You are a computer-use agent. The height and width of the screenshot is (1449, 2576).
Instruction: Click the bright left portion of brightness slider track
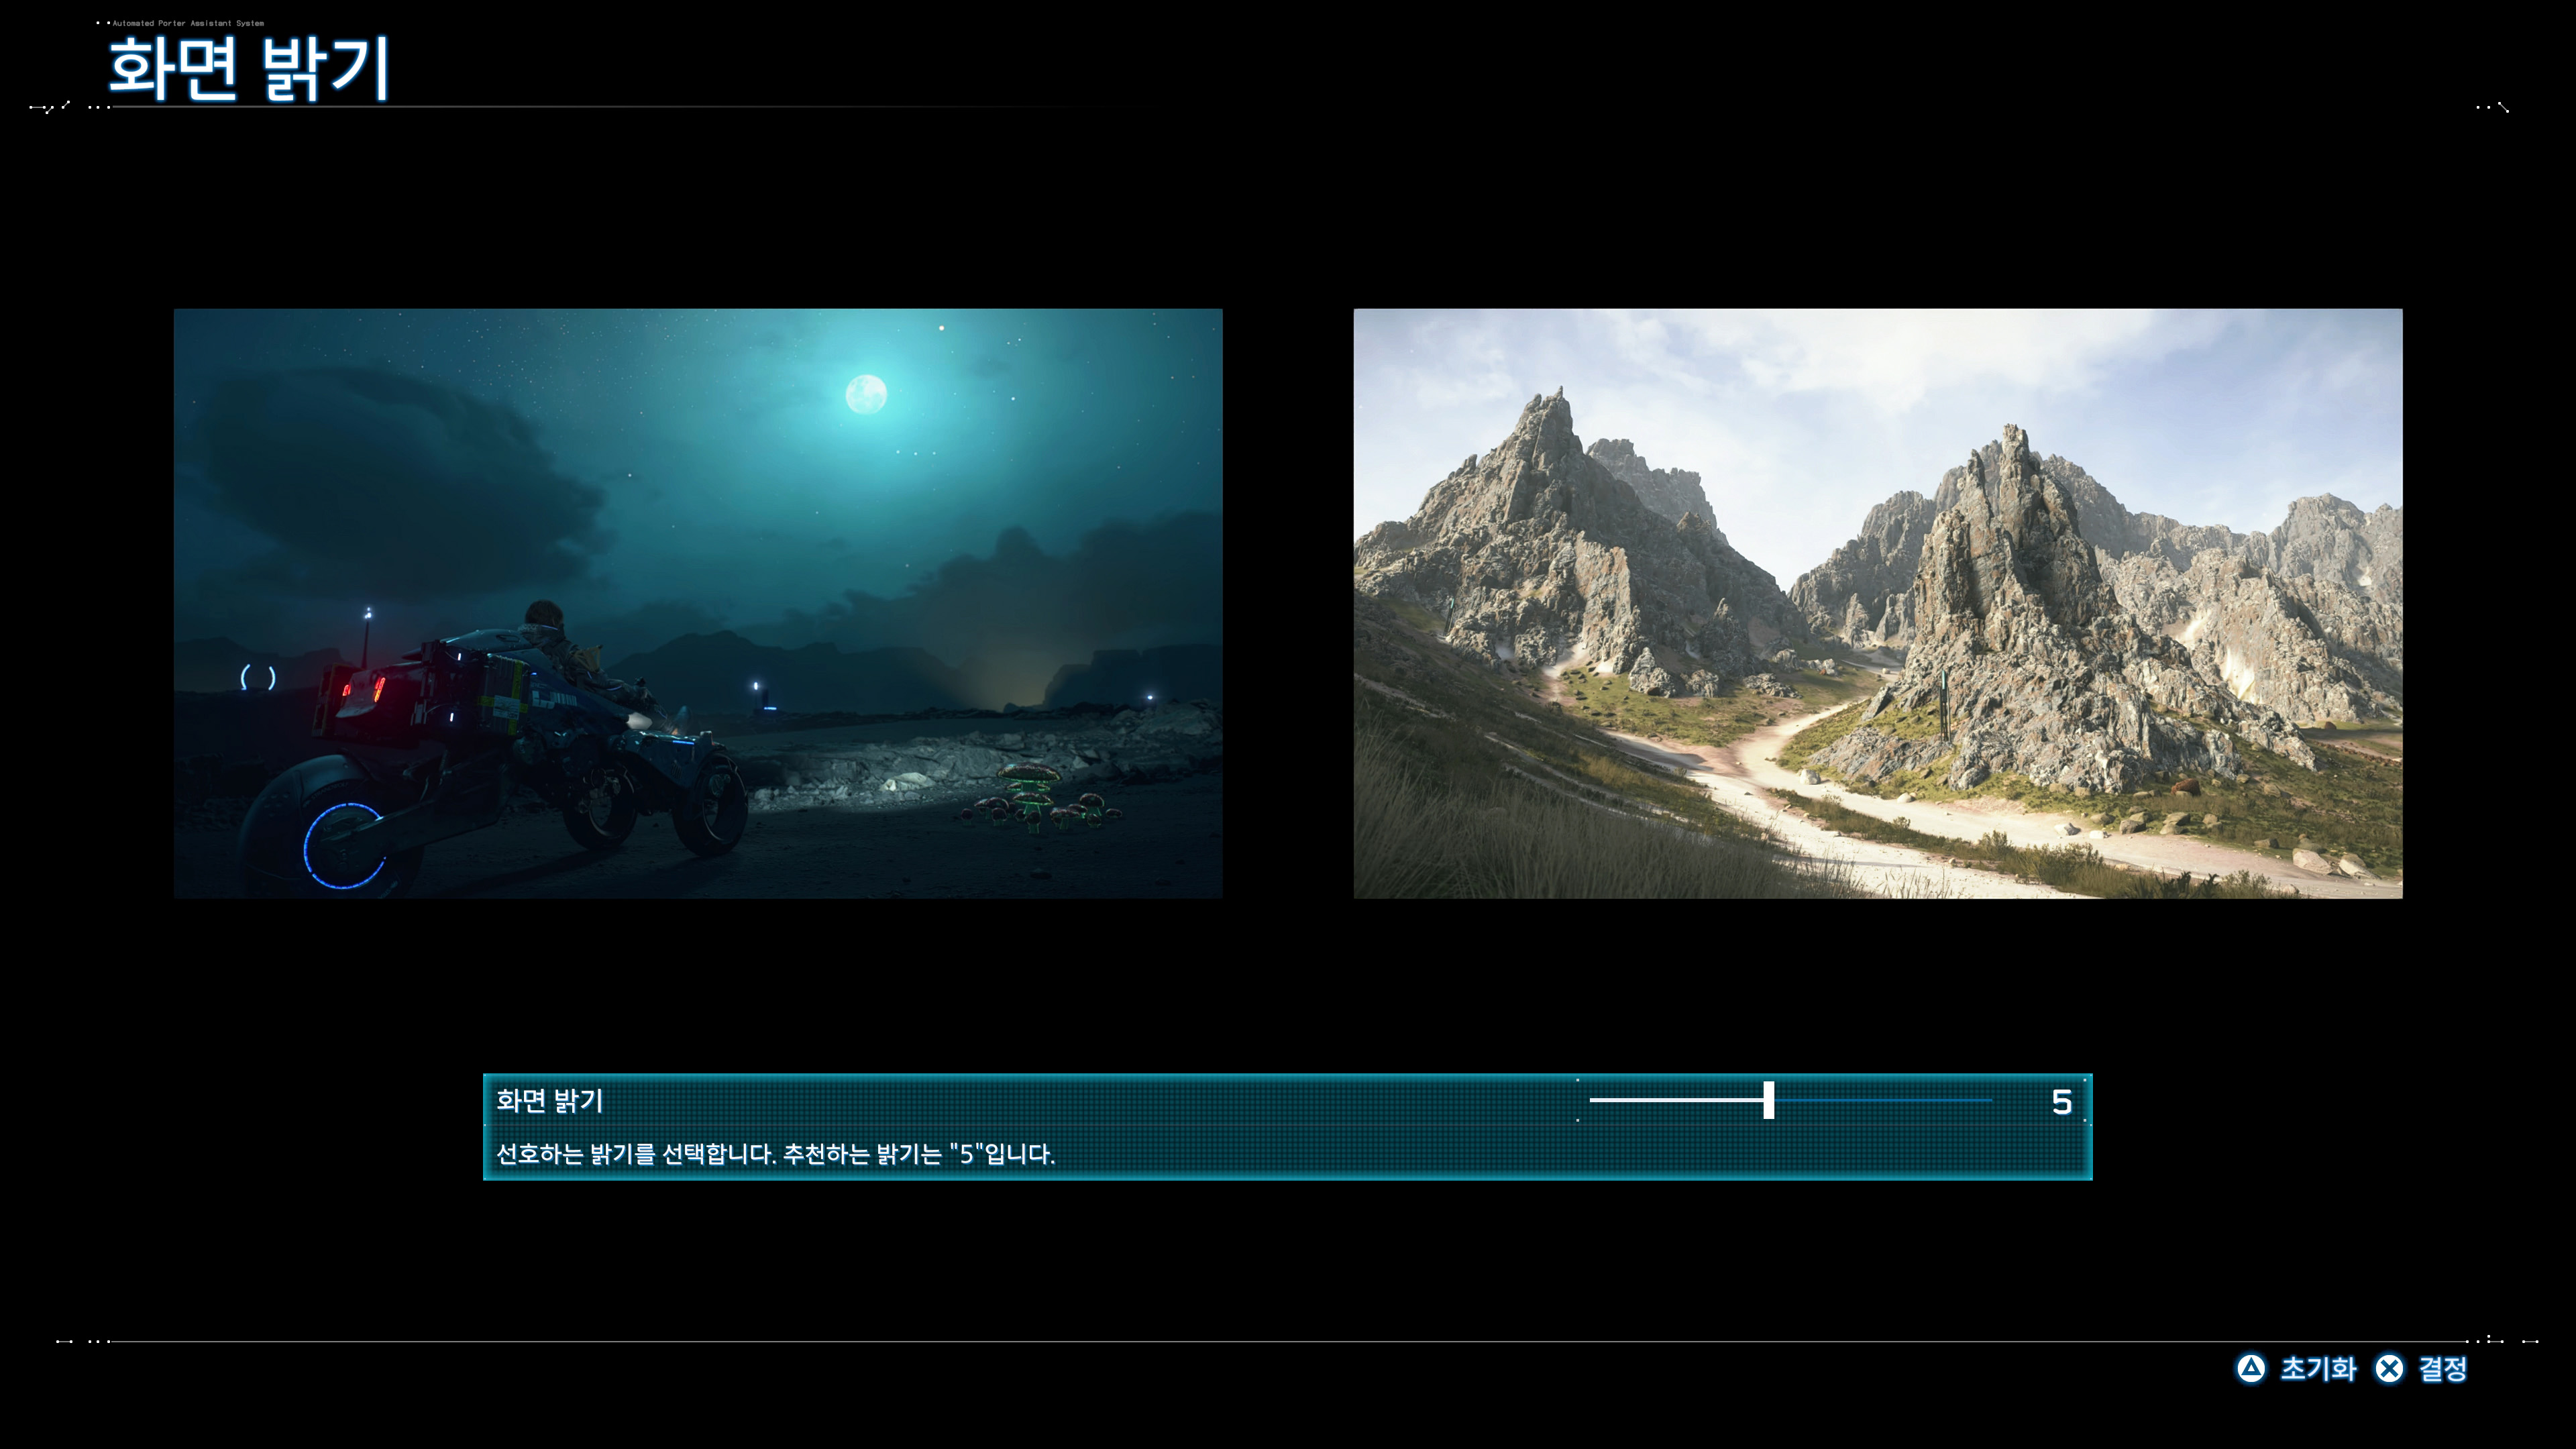1676,1100
